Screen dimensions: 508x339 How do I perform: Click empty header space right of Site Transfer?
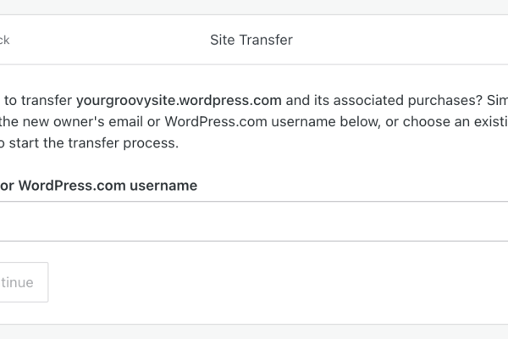point(406,40)
